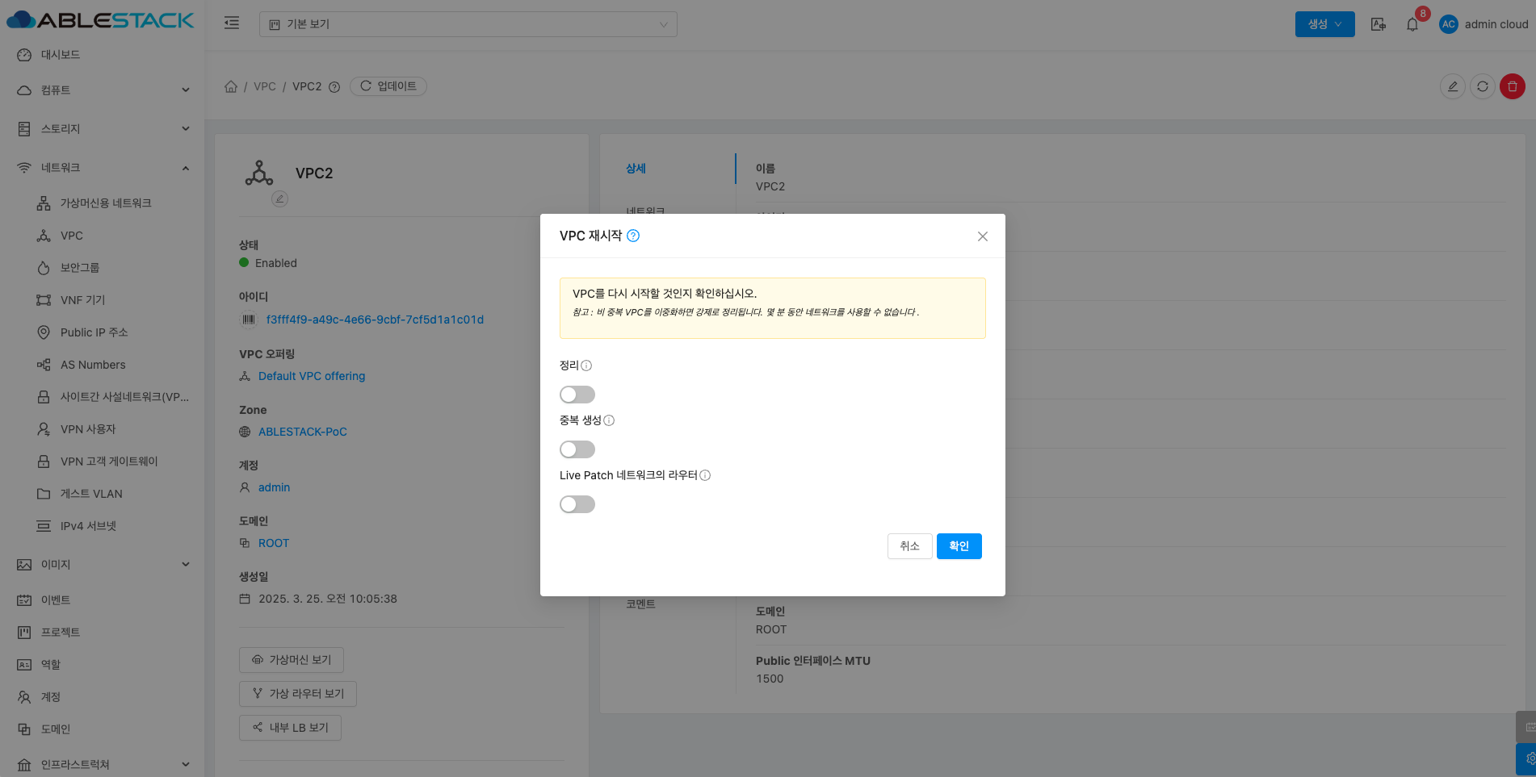
Task: Click the restart VPC refresh icon
Action: (x=1482, y=86)
